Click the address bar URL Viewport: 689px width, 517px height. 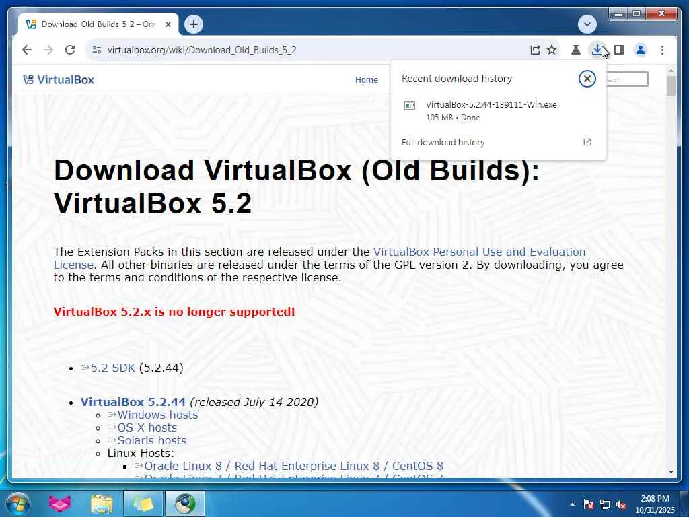[202, 50]
